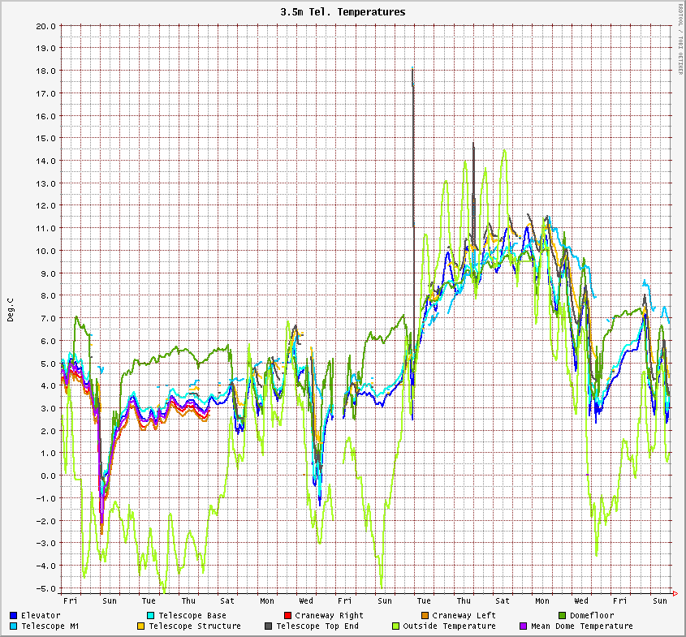The height and width of the screenshot is (637, 686).
Task: Click the '3.5m Tel. Temperatures' chart title
Action: point(343,12)
